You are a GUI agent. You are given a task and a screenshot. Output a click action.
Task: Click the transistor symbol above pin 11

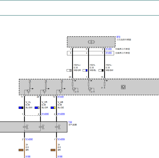pos(29,91)
